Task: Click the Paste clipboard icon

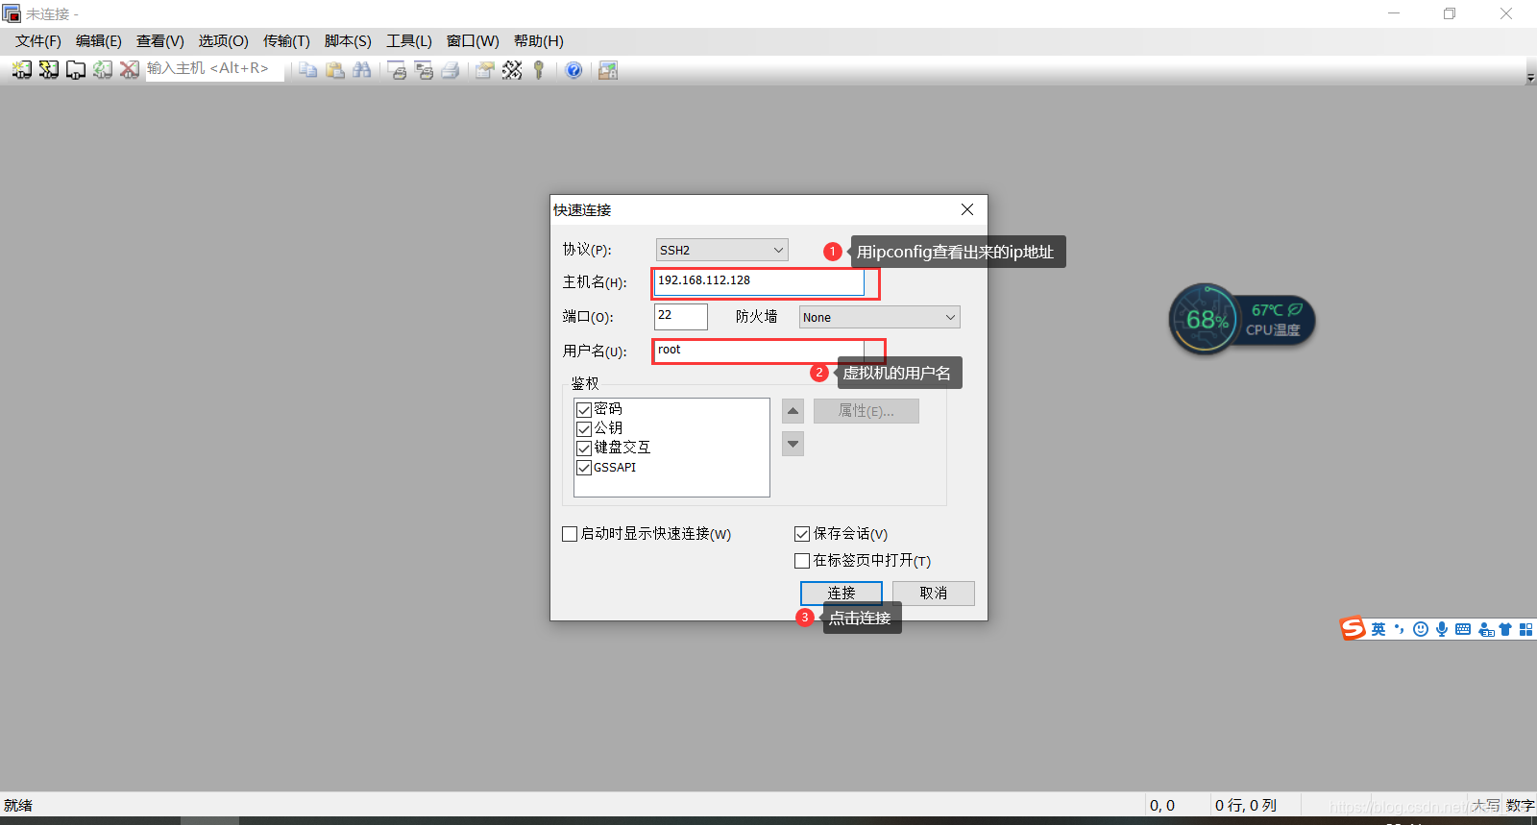Action: 334,70
